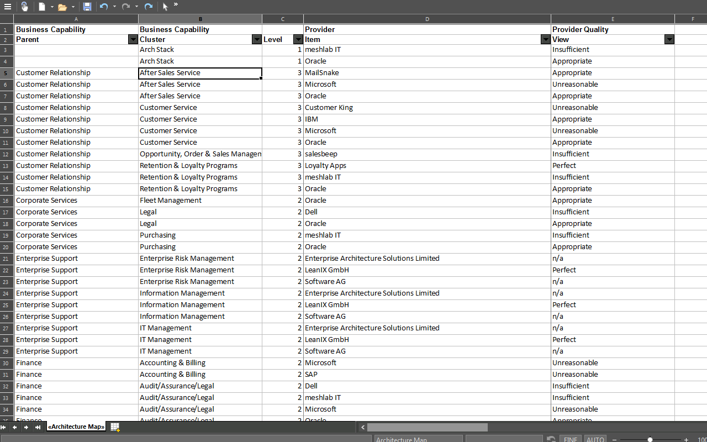Expand the Undo history dropdown

114,7
